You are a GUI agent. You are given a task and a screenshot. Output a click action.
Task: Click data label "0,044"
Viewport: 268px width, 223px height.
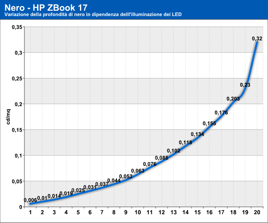pos(114,181)
